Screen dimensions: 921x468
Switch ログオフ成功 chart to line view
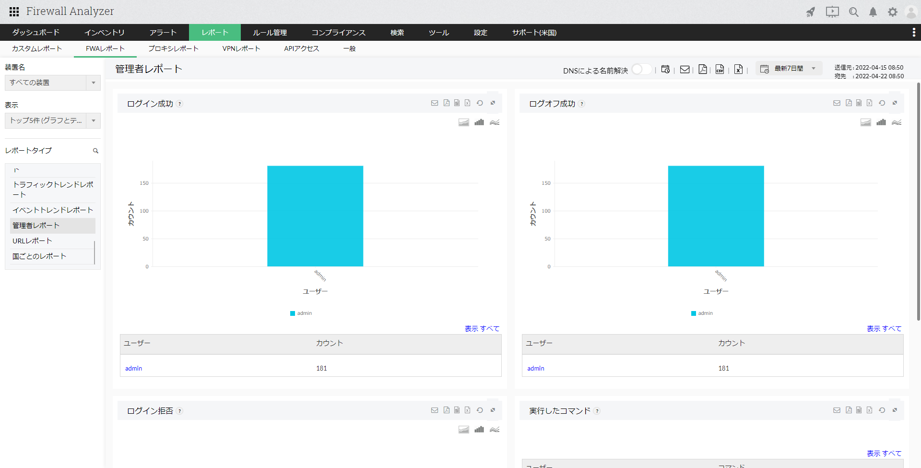(897, 122)
